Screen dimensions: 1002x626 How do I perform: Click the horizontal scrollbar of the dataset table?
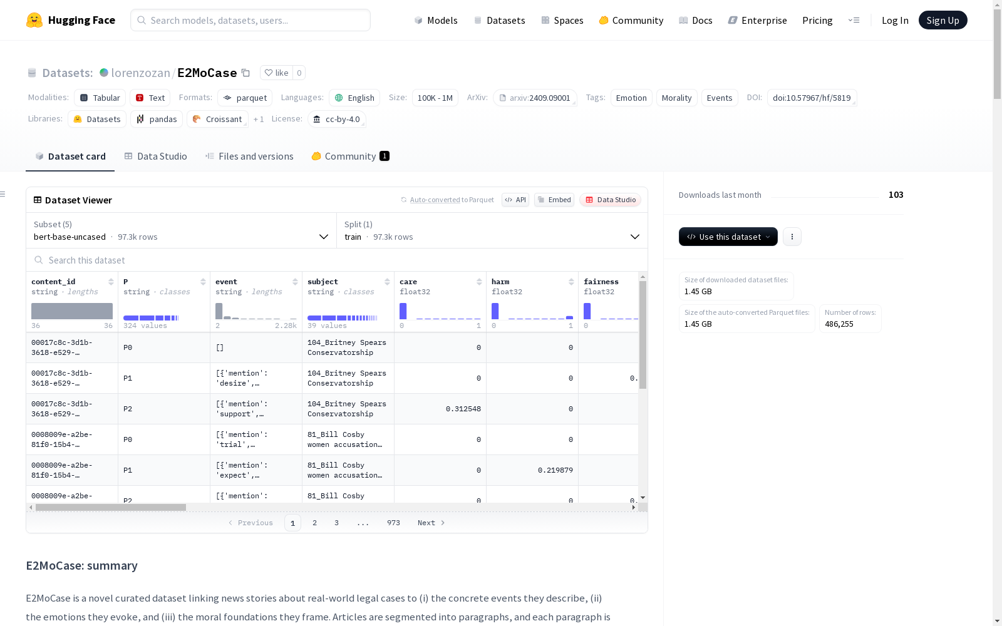click(x=111, y=507)
